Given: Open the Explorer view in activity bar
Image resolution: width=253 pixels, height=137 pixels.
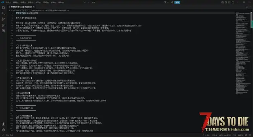Looking at the screenshot, I should click(x=3, y=8).
